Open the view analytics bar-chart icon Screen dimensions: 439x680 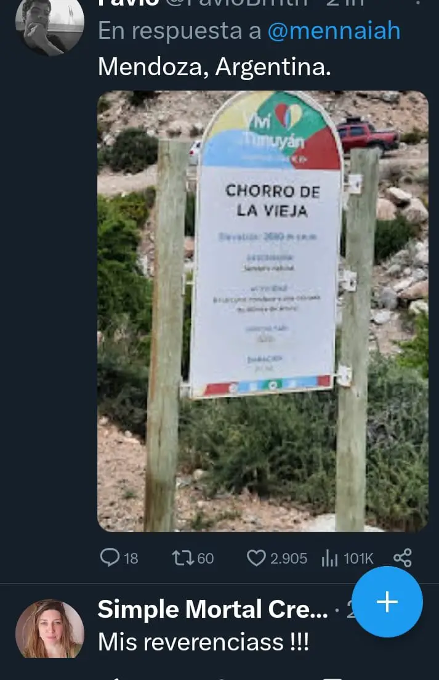pyautogui.click(x=329, y=558)
